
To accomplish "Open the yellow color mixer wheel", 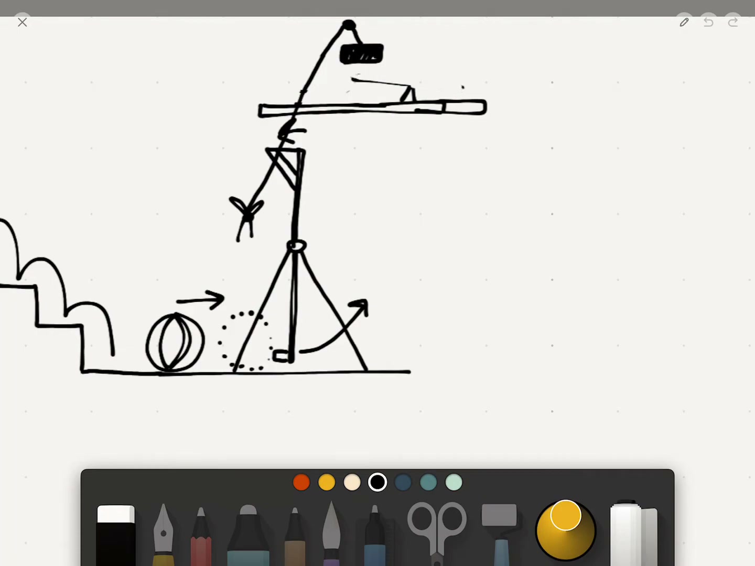I will click(x=566, y=530).
